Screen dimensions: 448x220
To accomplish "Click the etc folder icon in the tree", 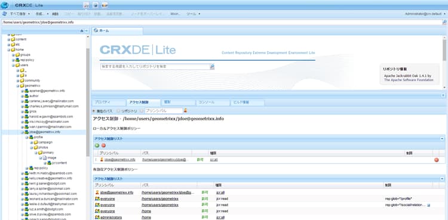I will pyautogui.click(x=13, y=45).
